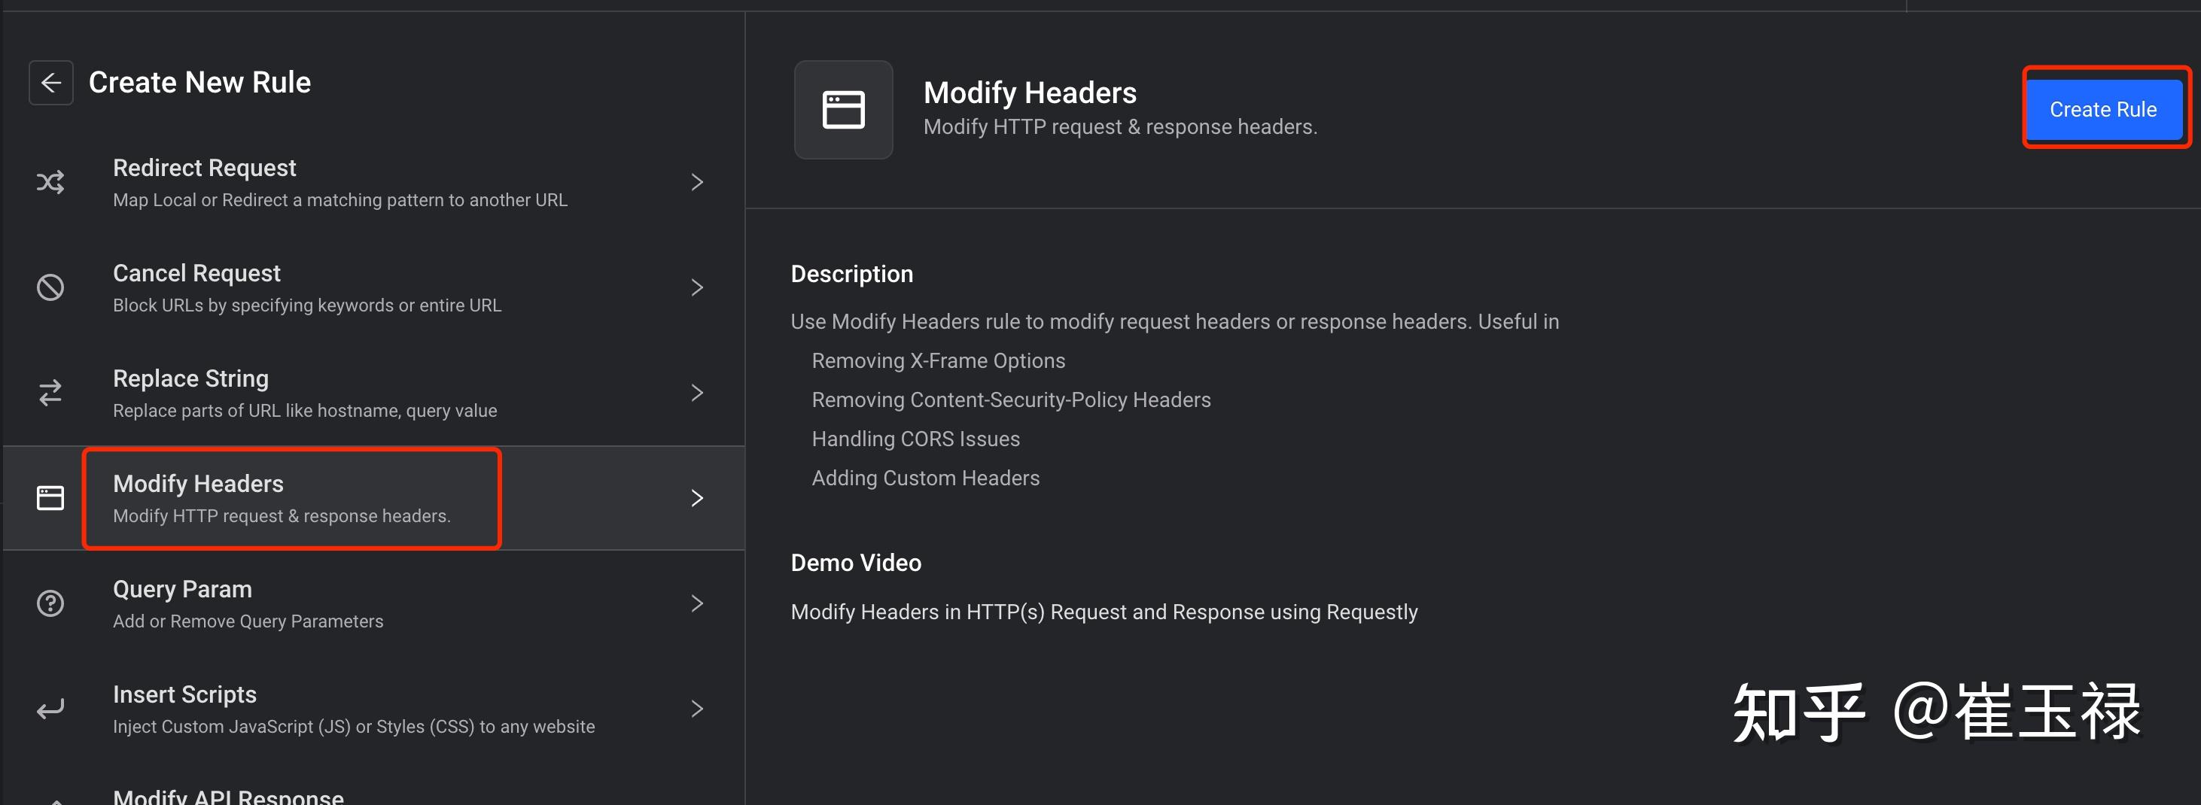The height and width of the screenshot is (805, 2201).
Task: Click the large Modify Headers icon in details pane
Action: coord(842,110)
